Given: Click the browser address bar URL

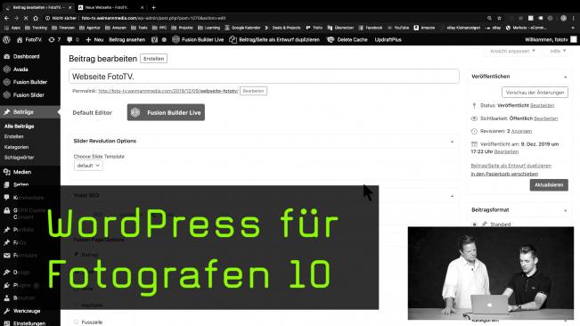Looking at the screenshot, I should [153, 18].
